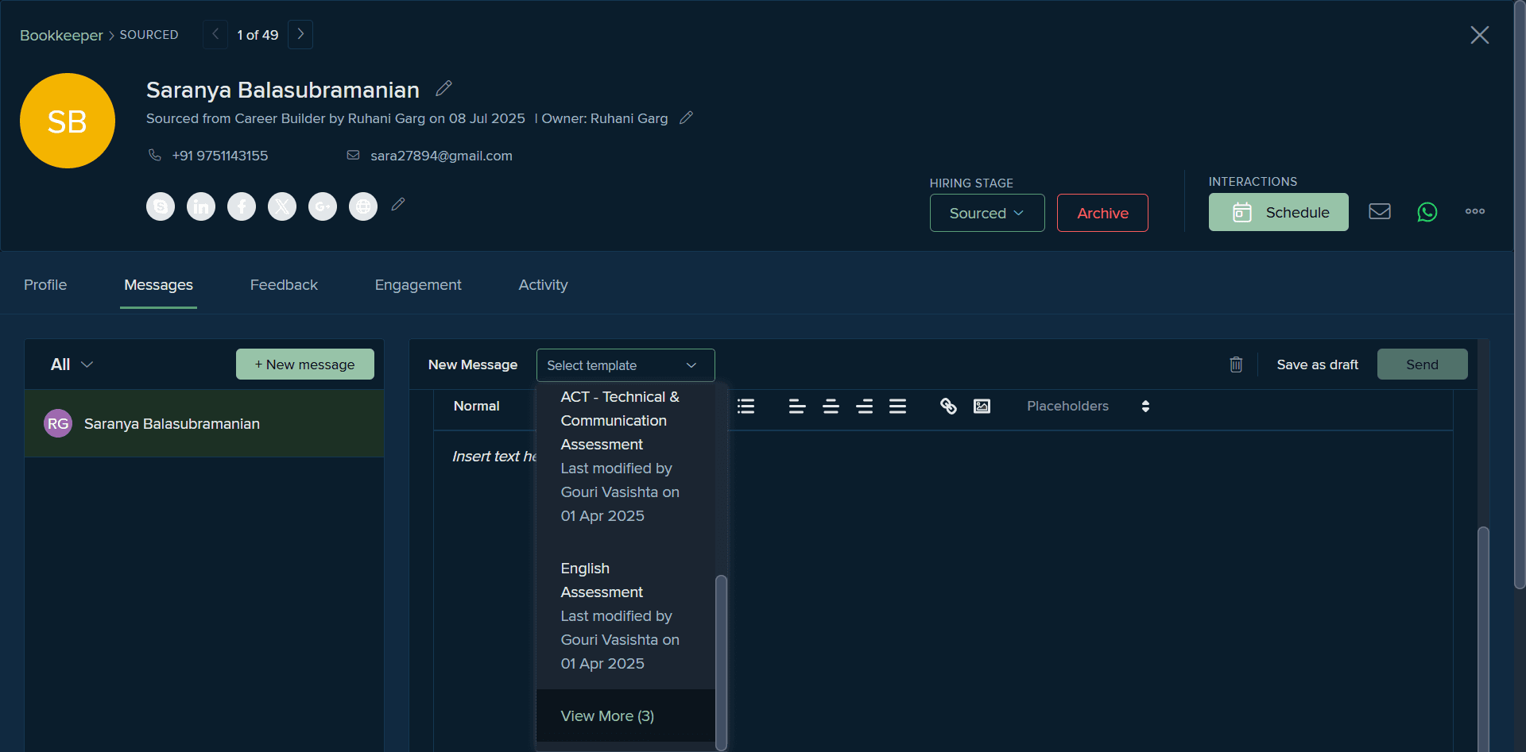The height and width of the screenshot is (752, 1526).
Task: Expand the Sourced hiring stage dropdown
Action: (x=987, y=213)
